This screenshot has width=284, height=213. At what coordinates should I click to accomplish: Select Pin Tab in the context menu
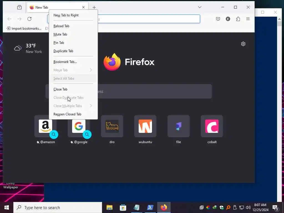point(73,43)
